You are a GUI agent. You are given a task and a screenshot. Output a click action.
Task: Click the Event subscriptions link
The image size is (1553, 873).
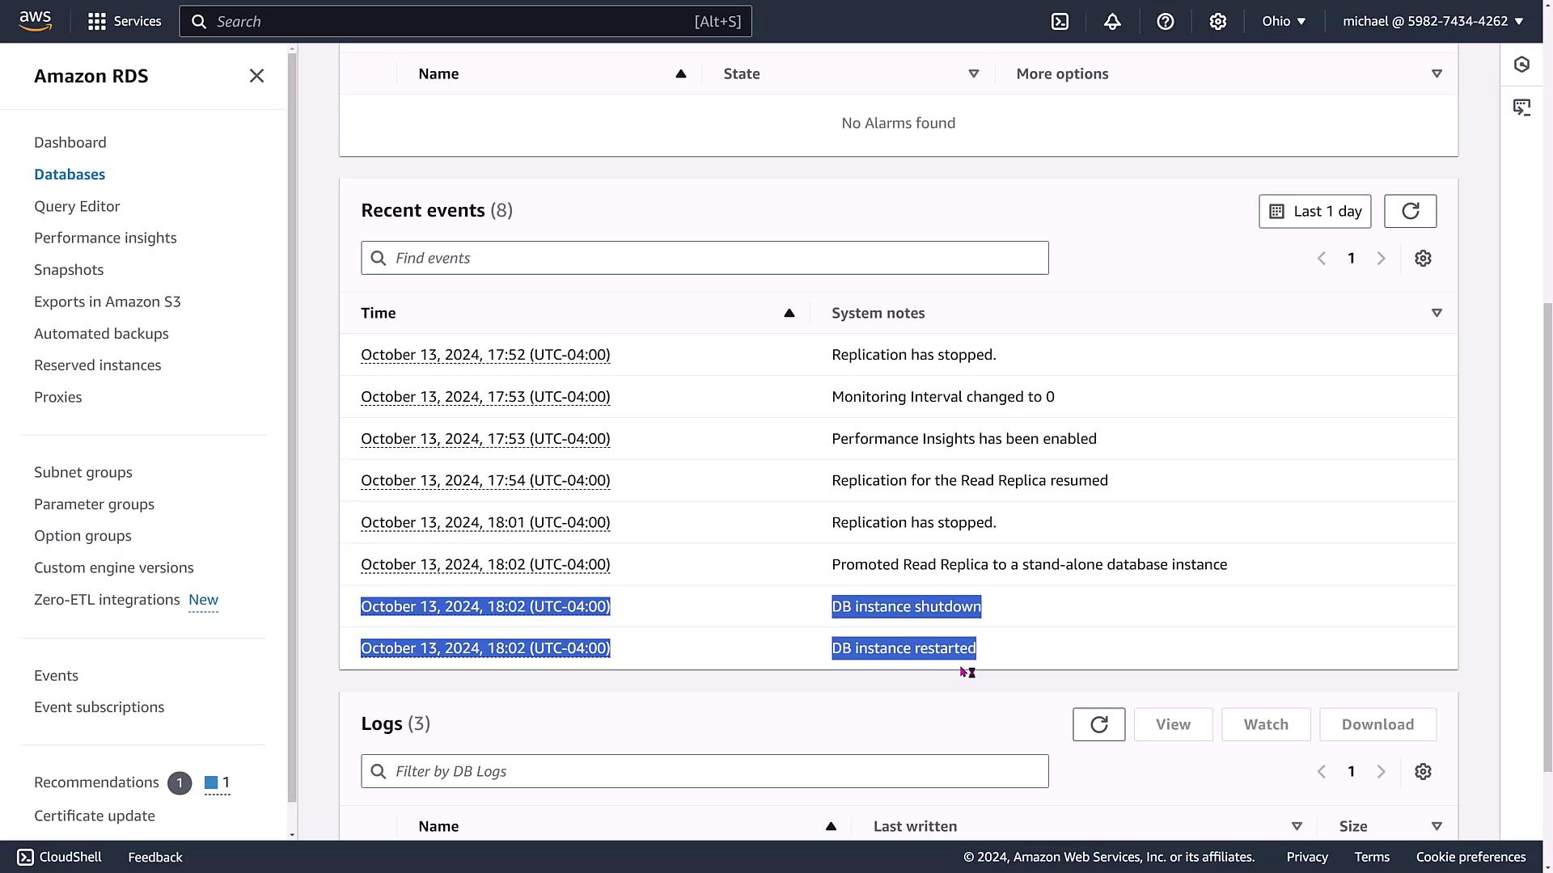pyautogui.click(x=99, y=706)
